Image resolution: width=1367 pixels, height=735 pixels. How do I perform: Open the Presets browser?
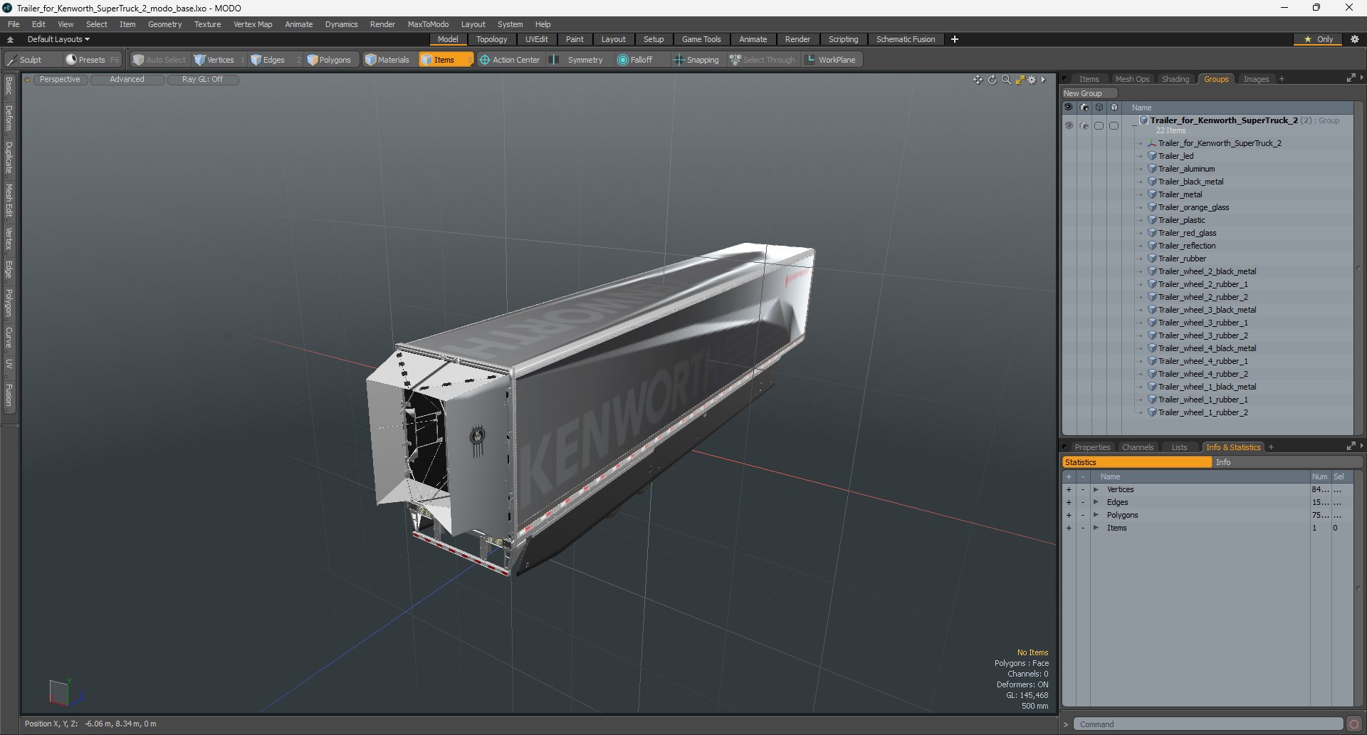click(x=91, y=60)
